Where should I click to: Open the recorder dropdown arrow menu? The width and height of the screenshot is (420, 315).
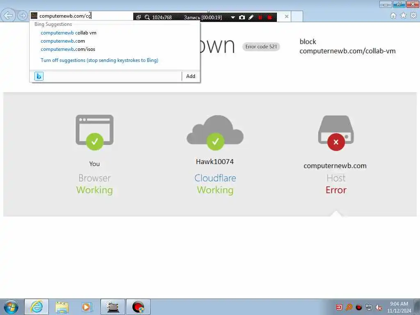coord(233,17)
